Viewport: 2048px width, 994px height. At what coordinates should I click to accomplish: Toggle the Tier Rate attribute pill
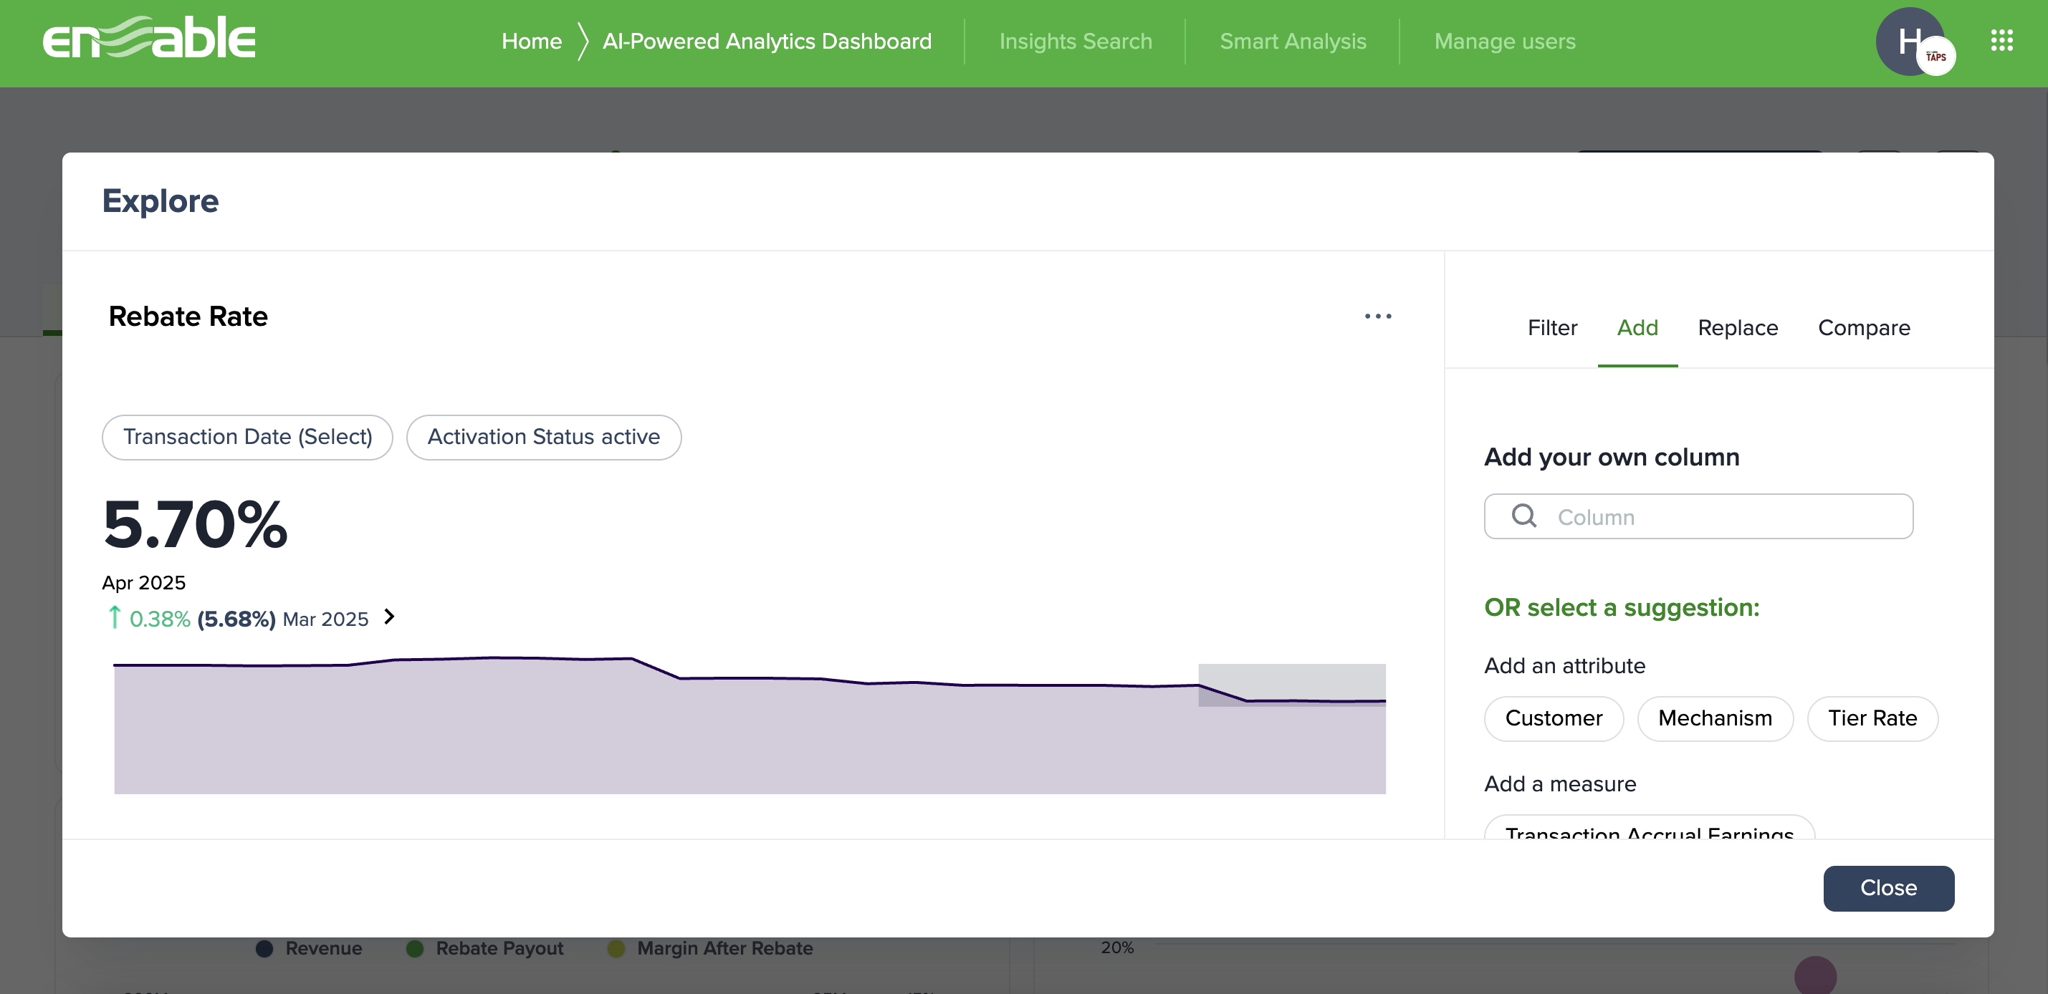click(1872, 718)
